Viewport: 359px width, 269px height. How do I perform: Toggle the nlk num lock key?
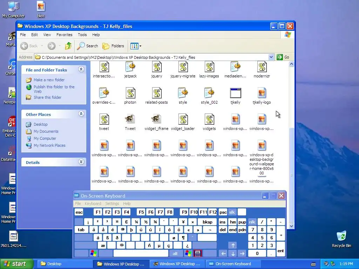click(x=252, y=222)
